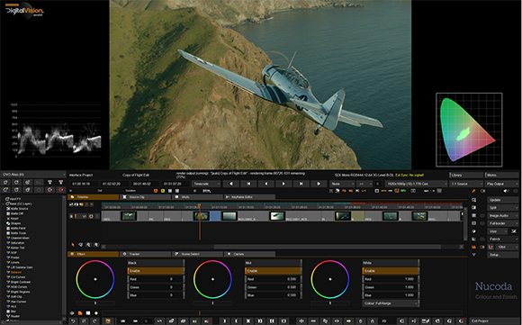This screenshot has height=325, width=522.
Task: Click the magnifier icon left of Update
Action: pyautogui.click(x=473, y=200)
